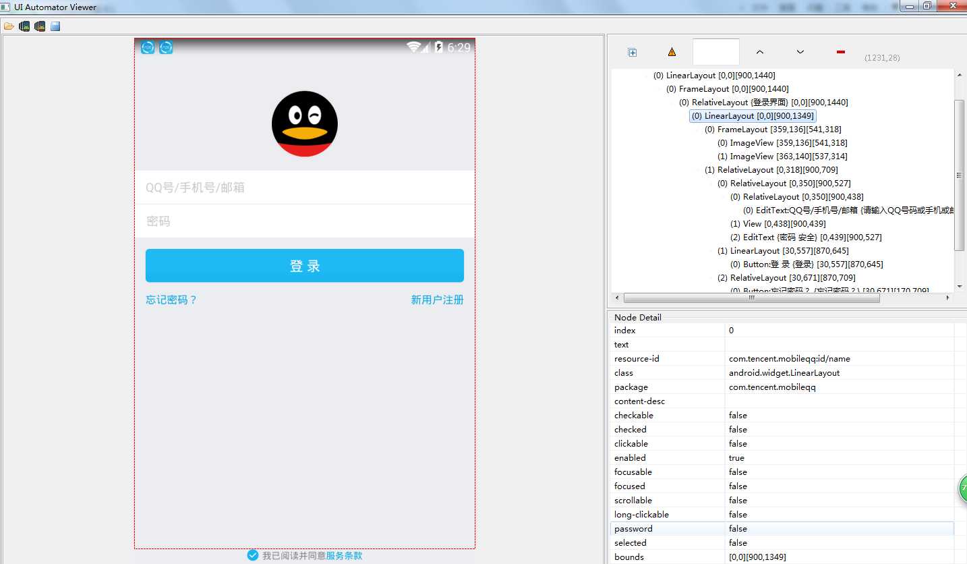Viewport: 967px width, 564px height.
Task: Click the red minus clear-search icon
Action: point(840,52)
